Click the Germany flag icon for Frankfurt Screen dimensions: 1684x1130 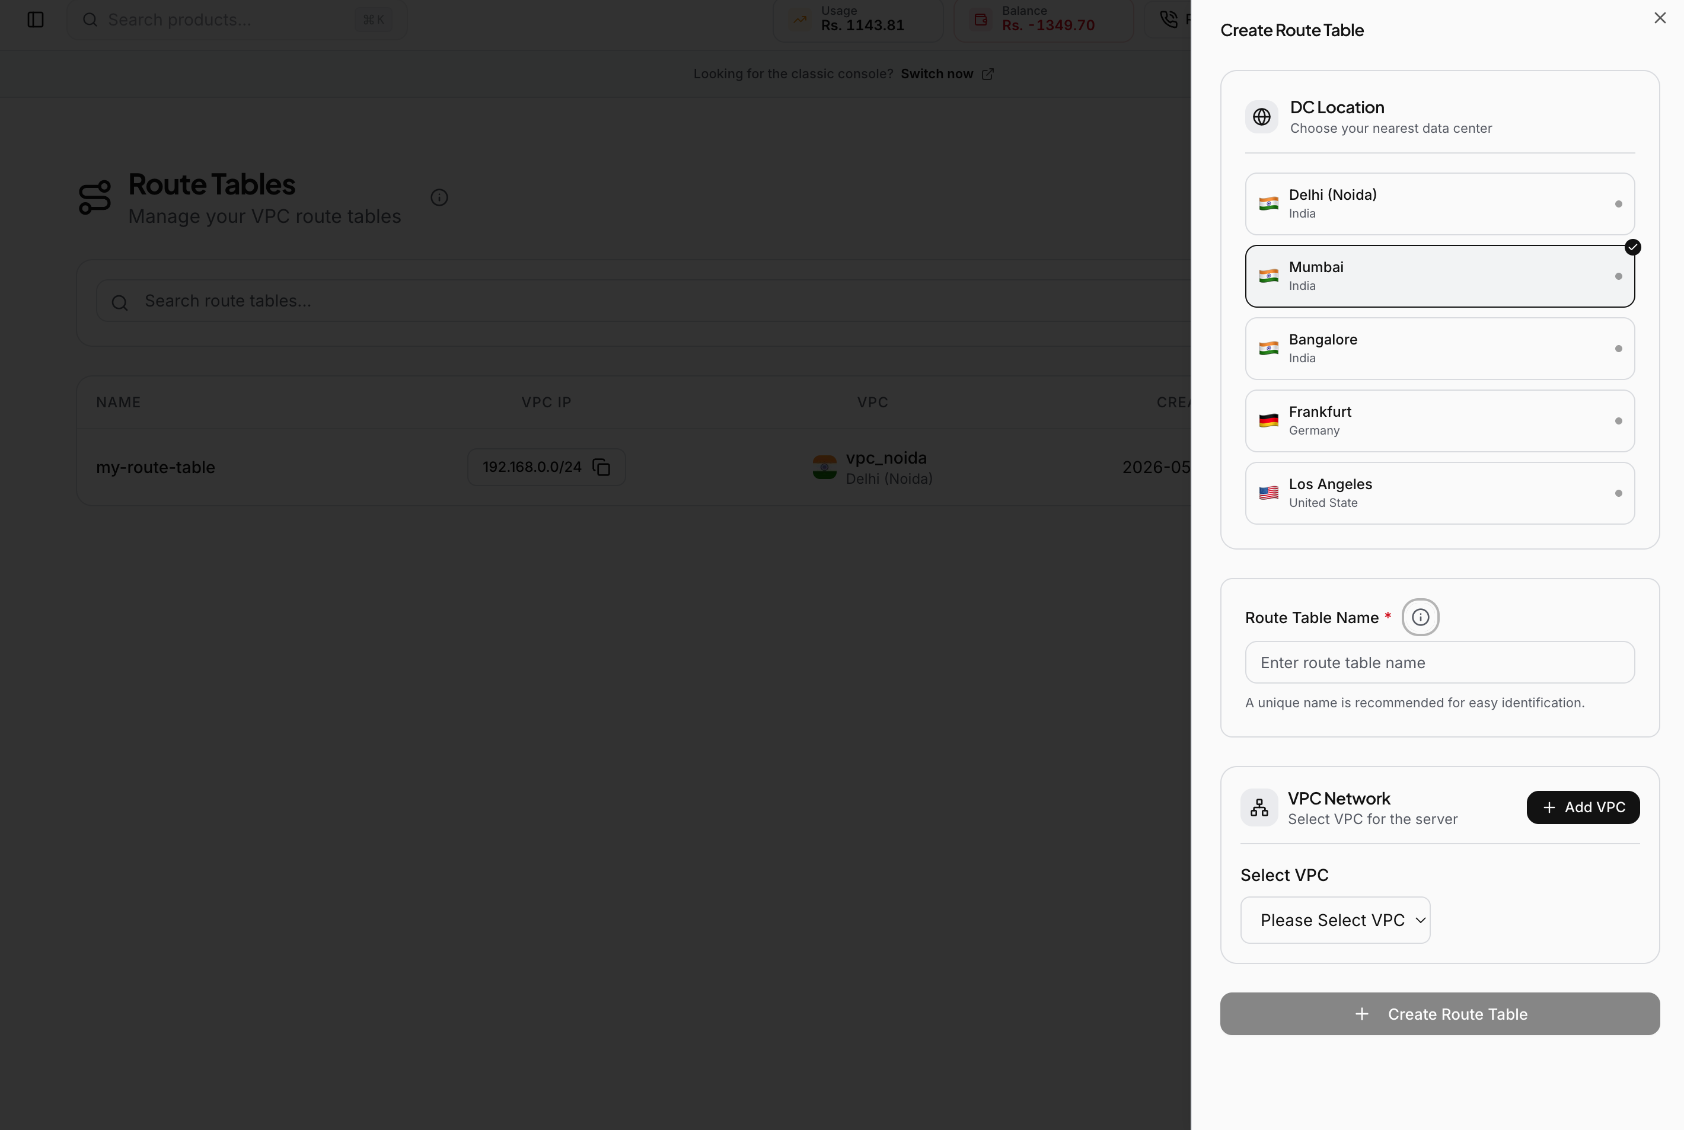tap(1268, 421)
